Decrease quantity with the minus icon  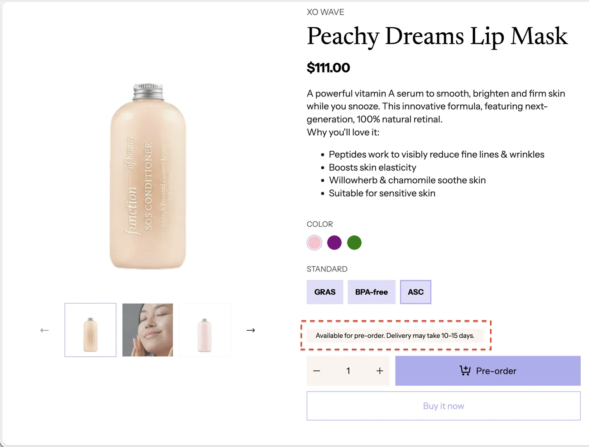317,371
